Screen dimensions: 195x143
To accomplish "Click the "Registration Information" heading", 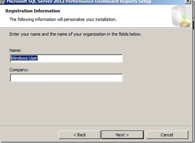I will 33,11.
